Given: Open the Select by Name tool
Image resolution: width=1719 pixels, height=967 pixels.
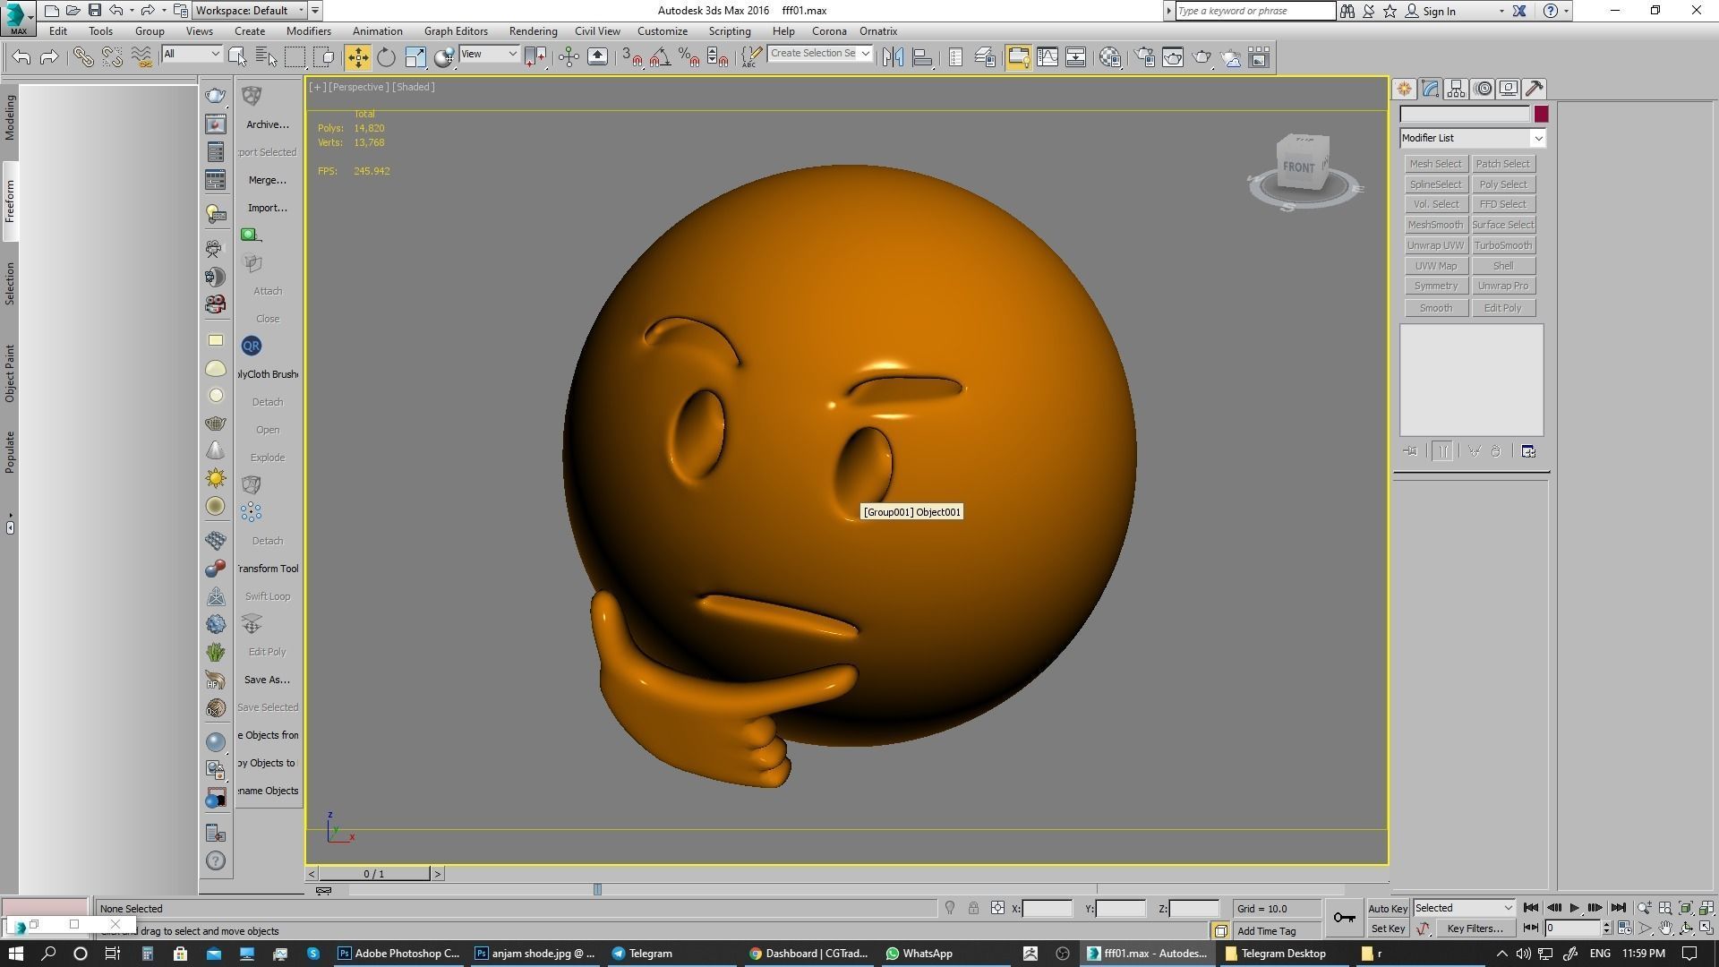Looking at the screenshot, I should (x=266, y=57).
